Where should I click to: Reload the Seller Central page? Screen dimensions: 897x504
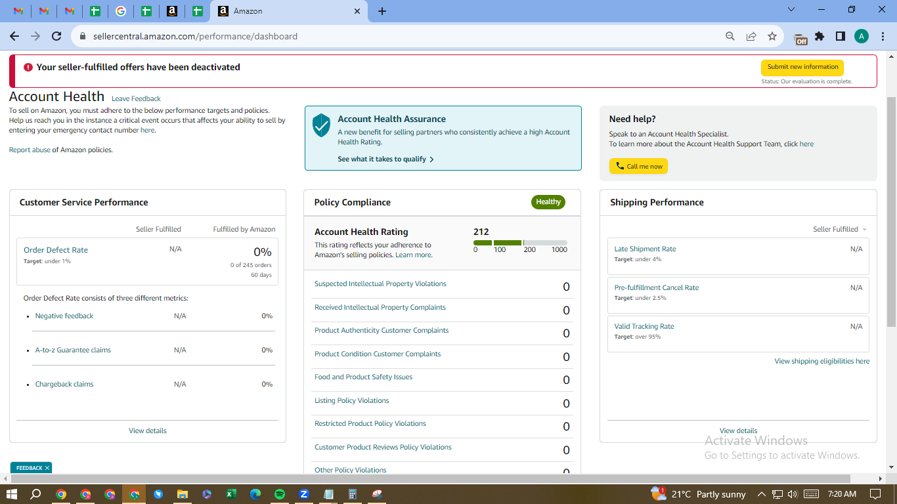pos(56,36)
